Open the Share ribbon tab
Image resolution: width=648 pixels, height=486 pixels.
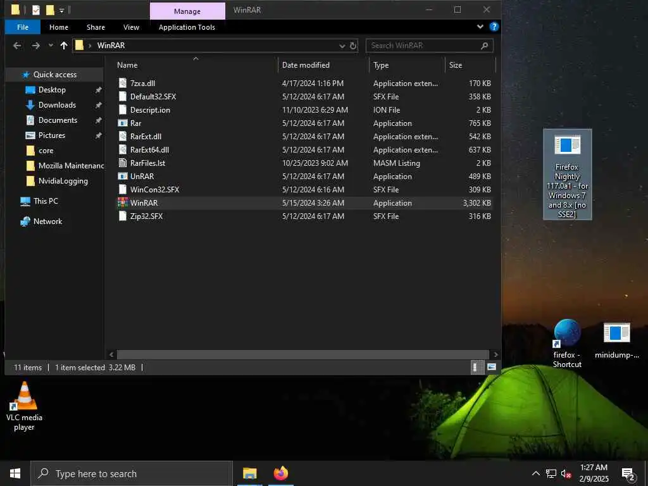(x=96, y=27)
